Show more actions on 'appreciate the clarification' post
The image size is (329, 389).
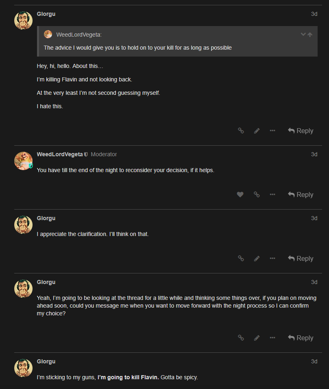click(x=272, y=258)
